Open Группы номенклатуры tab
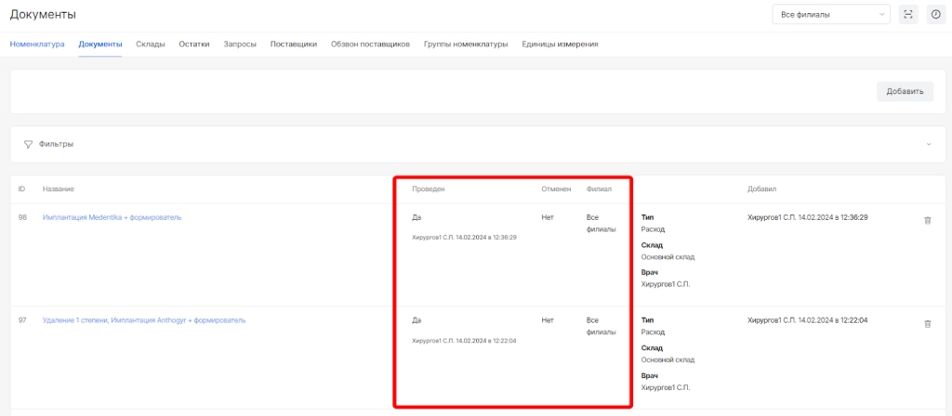This screenshot has height=416, width=952. [466, 44]
